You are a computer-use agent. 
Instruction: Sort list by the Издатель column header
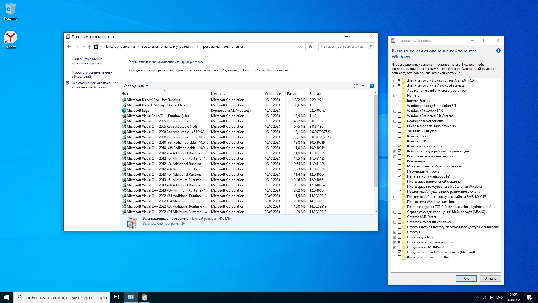218,94
